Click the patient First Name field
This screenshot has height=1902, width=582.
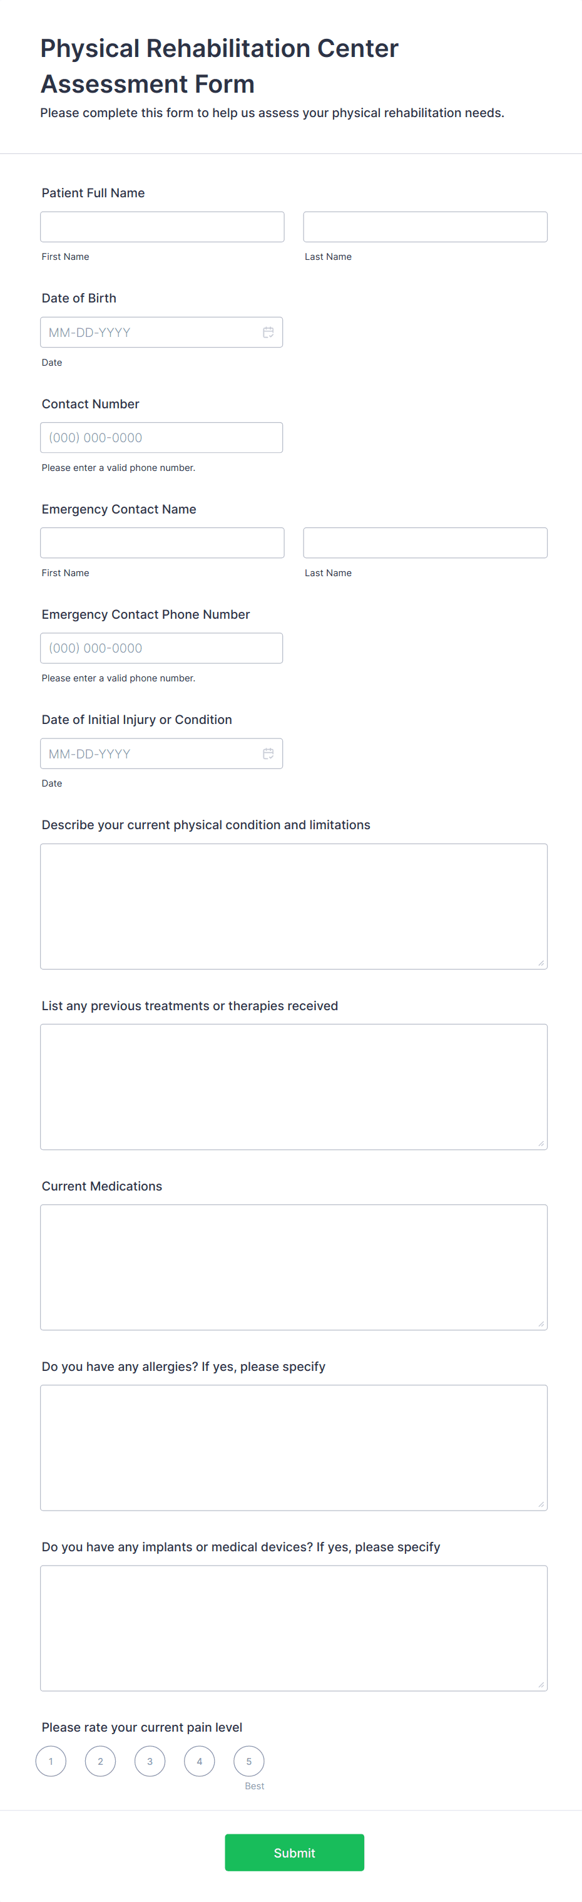tap(162, 226)
